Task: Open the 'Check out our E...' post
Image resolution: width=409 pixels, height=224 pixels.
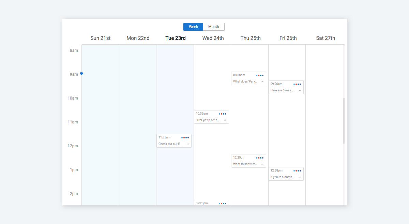Action: tap(170, 144)
